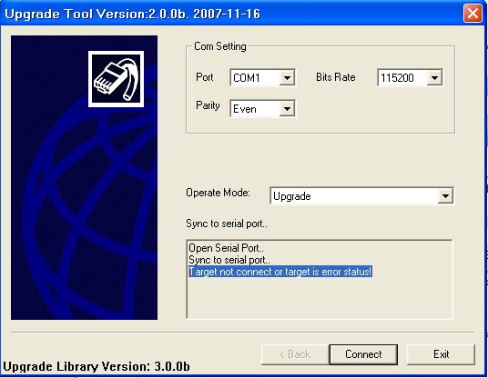Select 'Open Serial Port..' log line
Viewport: 488px width, 378px height.
tap(227, 248)
